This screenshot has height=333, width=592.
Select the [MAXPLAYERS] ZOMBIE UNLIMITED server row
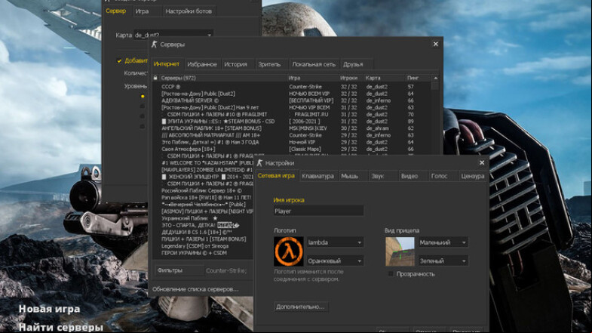(x=202, y=170)
